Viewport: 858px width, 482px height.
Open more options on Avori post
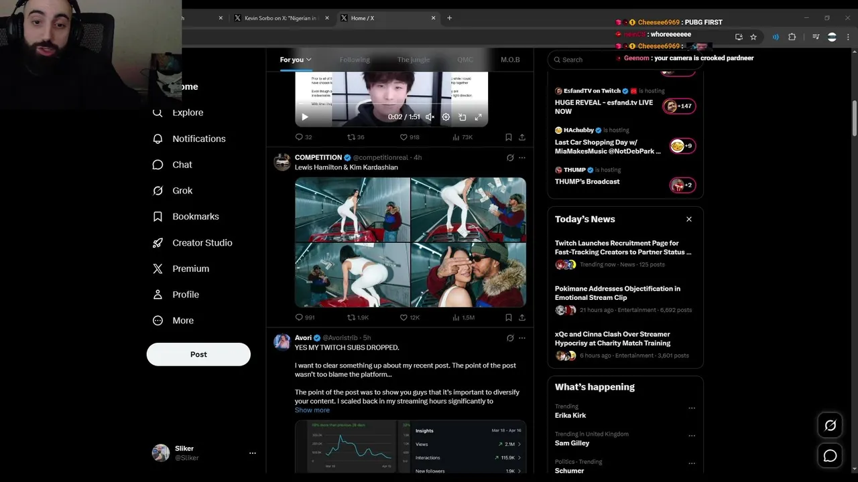pyautogui.click(x=522, y=338)
